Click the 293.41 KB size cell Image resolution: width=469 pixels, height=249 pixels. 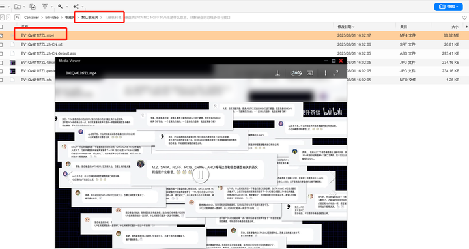pyautogui.click(x=451, y=53)
